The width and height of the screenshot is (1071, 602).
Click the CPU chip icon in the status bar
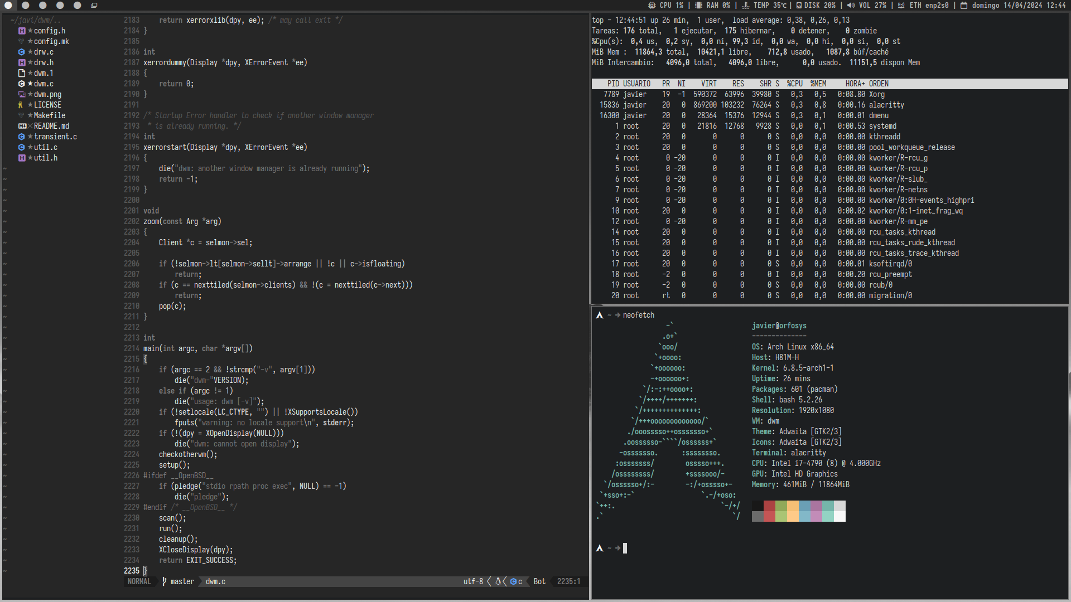coord(652,5)
